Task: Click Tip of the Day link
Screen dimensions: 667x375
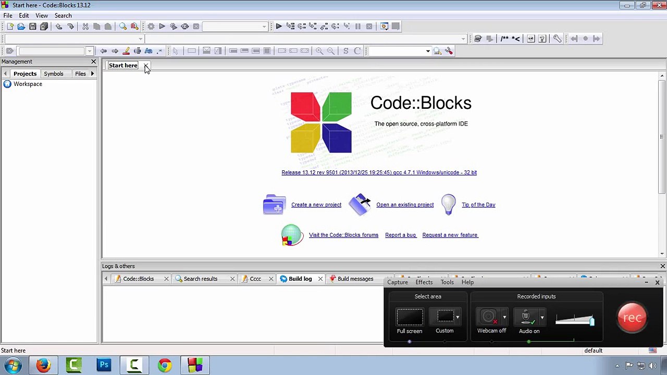Action: pos(478,205)
